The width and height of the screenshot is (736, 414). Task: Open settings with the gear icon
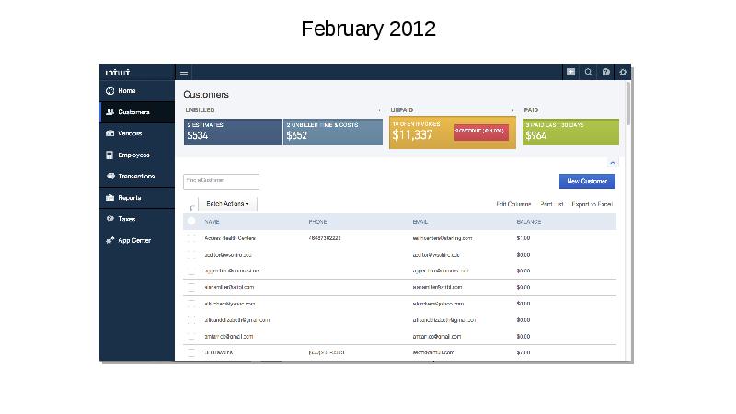(x=623, y=72)
